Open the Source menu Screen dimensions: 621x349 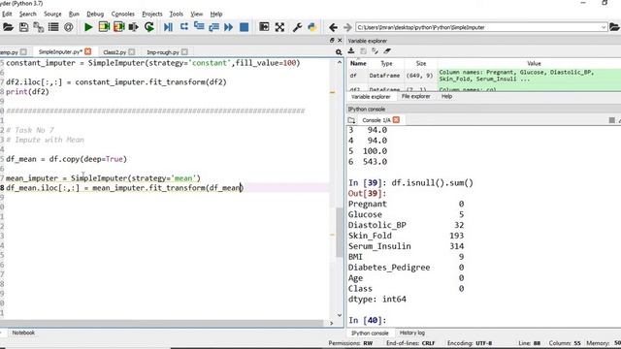52,14
